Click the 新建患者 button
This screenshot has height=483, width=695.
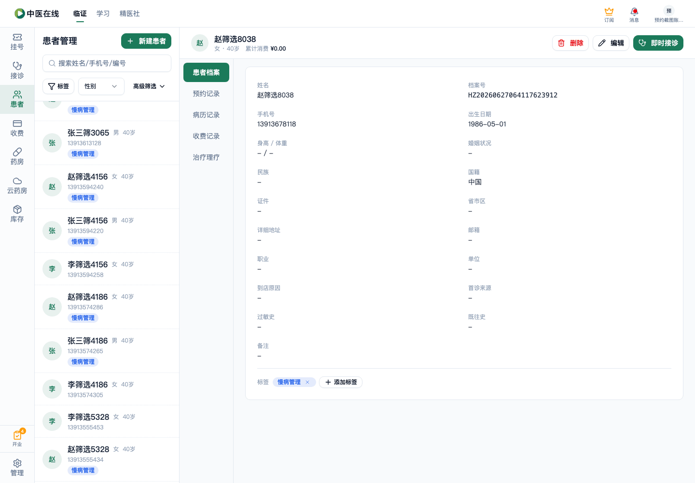(146, 41)
